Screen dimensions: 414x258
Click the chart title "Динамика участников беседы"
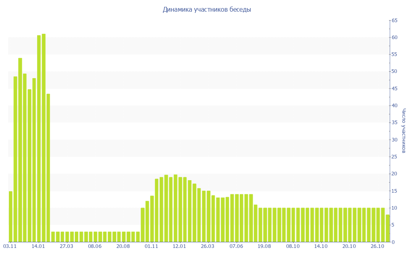[207, 9]
